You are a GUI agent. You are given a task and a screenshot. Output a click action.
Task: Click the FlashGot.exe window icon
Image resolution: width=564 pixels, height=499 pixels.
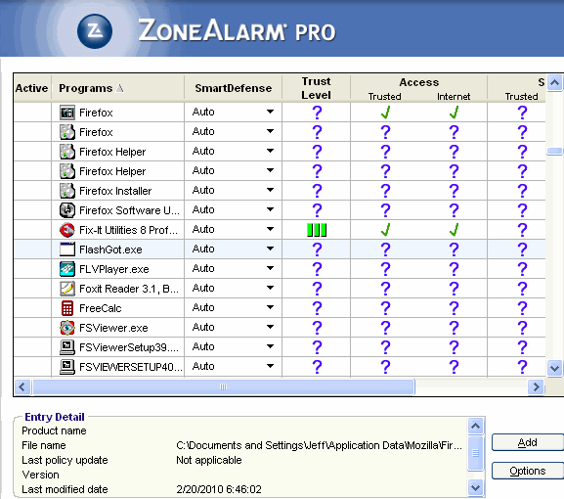point(67,249)
